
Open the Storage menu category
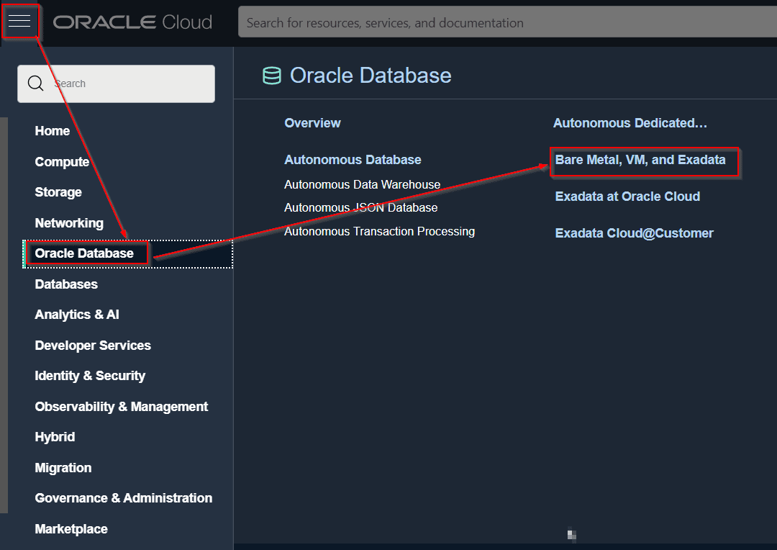[x=58, y=192]
